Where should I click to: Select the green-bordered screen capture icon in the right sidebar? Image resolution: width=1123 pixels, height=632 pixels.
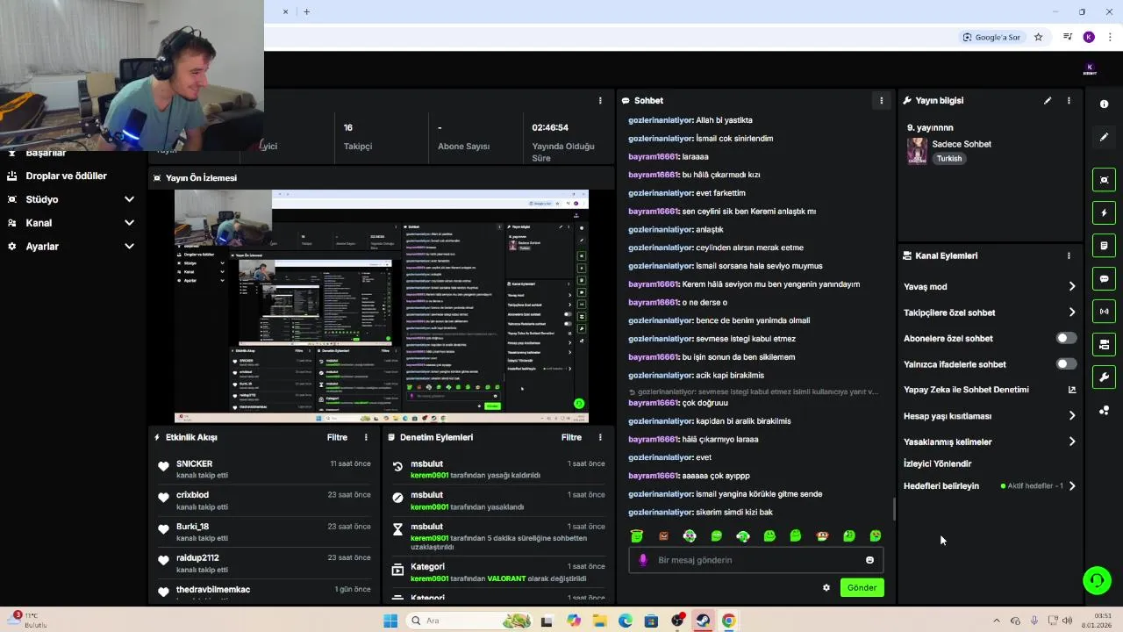click(1104, 180)
